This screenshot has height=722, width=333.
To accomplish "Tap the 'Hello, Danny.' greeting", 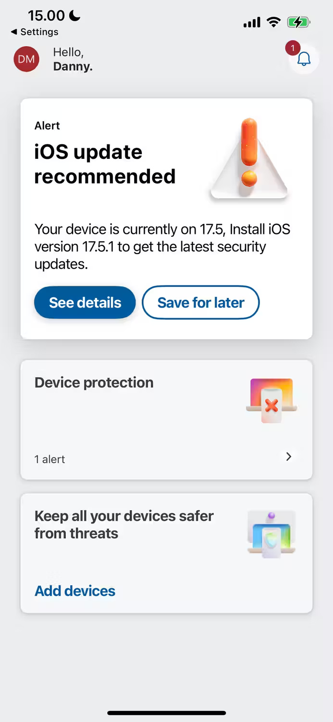I will coord(73,59).
